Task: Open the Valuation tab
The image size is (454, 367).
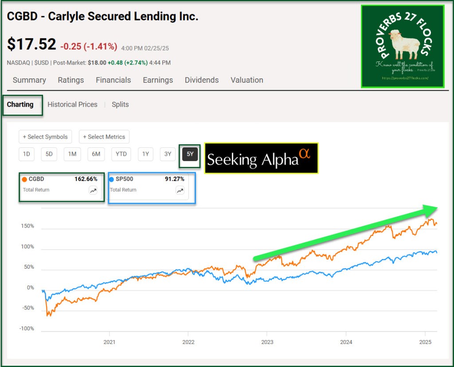Action: (x=247, y=80)
